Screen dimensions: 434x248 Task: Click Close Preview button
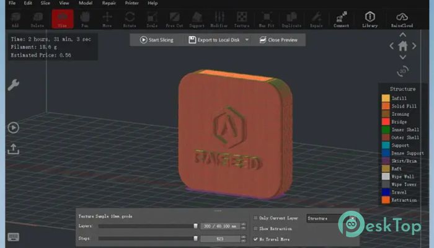(278, 40)
